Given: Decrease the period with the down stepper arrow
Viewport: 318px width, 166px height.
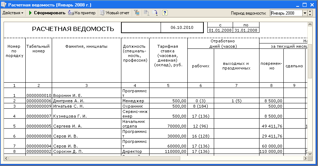Looking at the screenshot, I should (310, 15).
